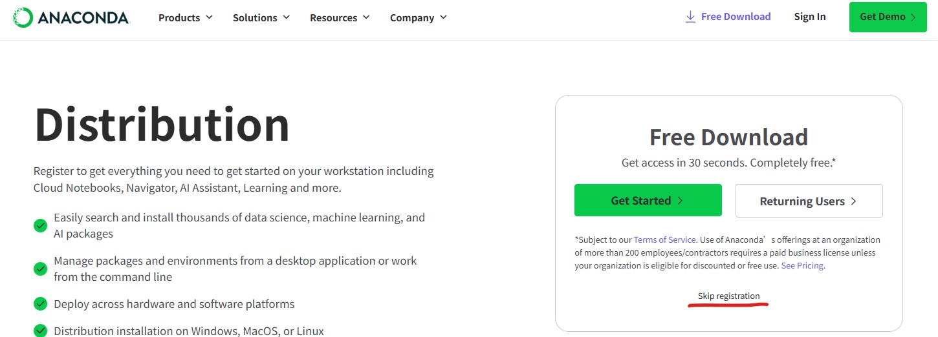Open the Products menu

coord(186,17)
